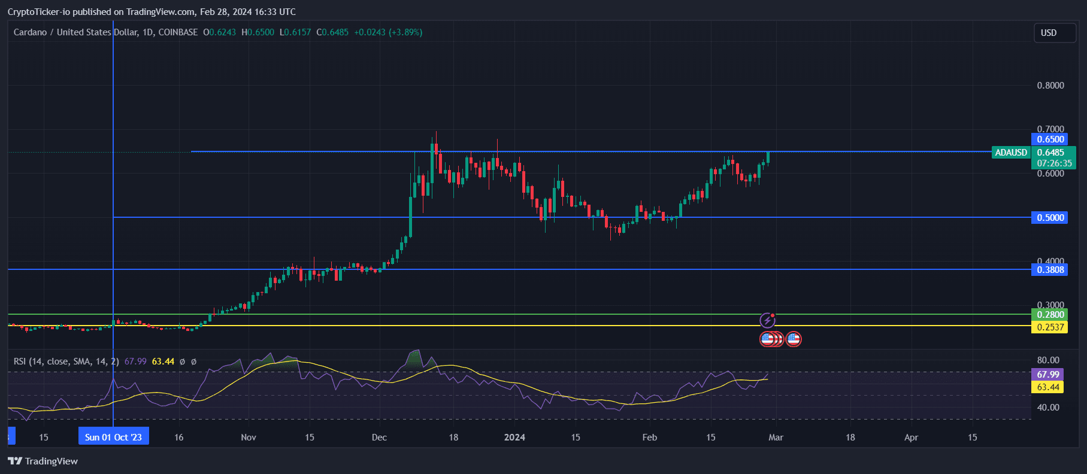1087x474 pixels.
Task: Click the CryptoTicker-io published header text
Action: pos(151,12)
